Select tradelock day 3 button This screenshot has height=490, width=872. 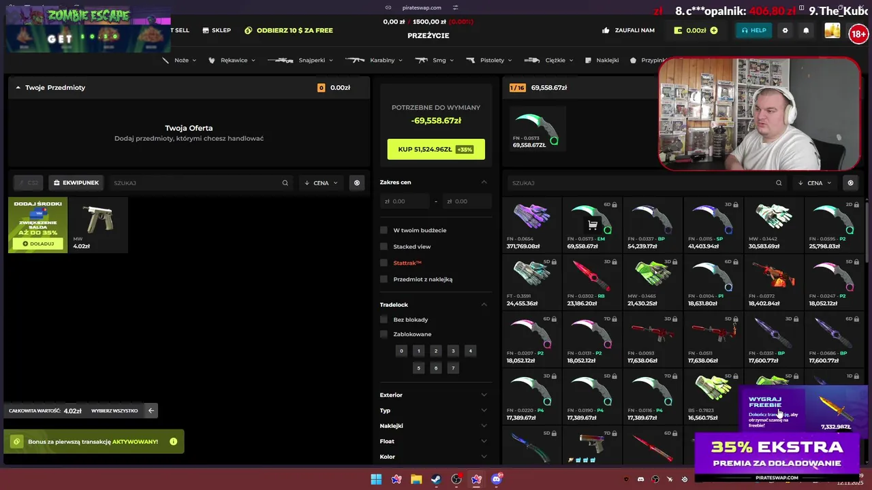453,351
